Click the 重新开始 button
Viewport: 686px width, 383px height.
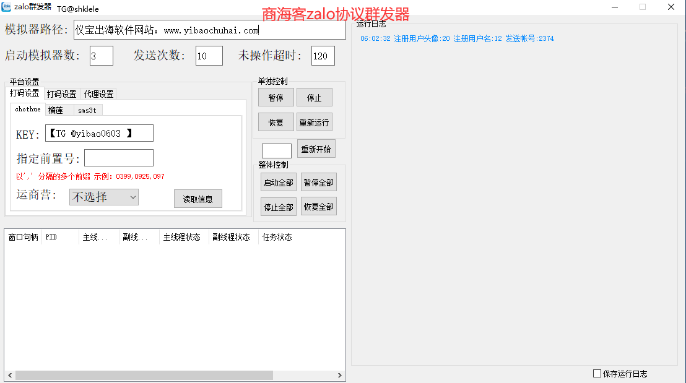[x=316, y=149]
